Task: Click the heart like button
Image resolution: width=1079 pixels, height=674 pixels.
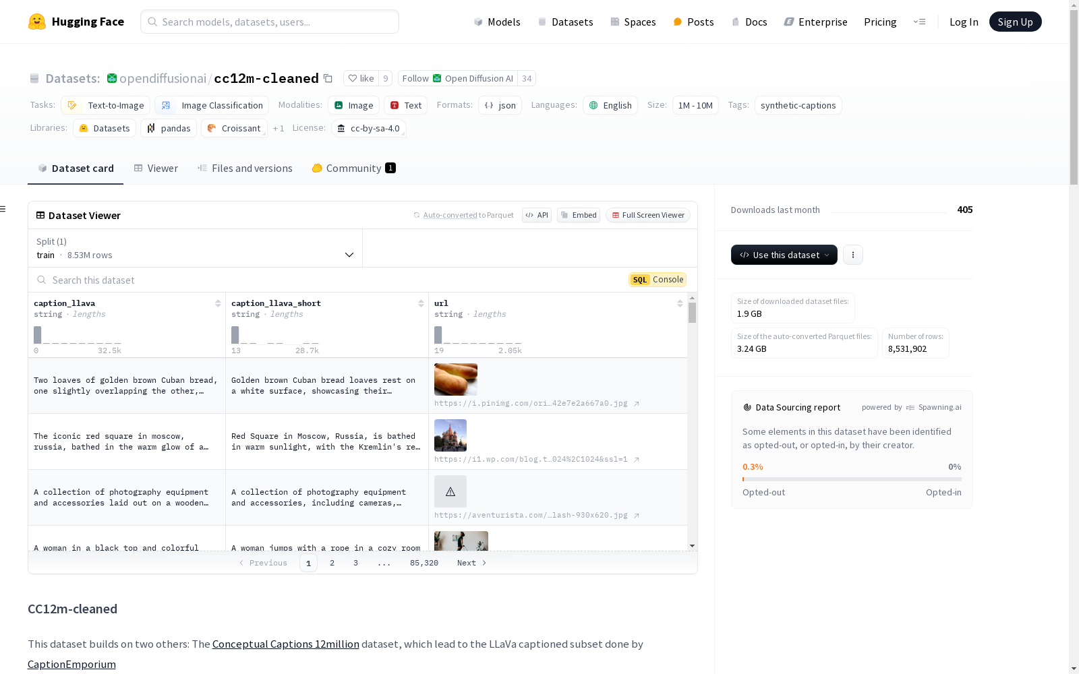Action: pos(361,78)
